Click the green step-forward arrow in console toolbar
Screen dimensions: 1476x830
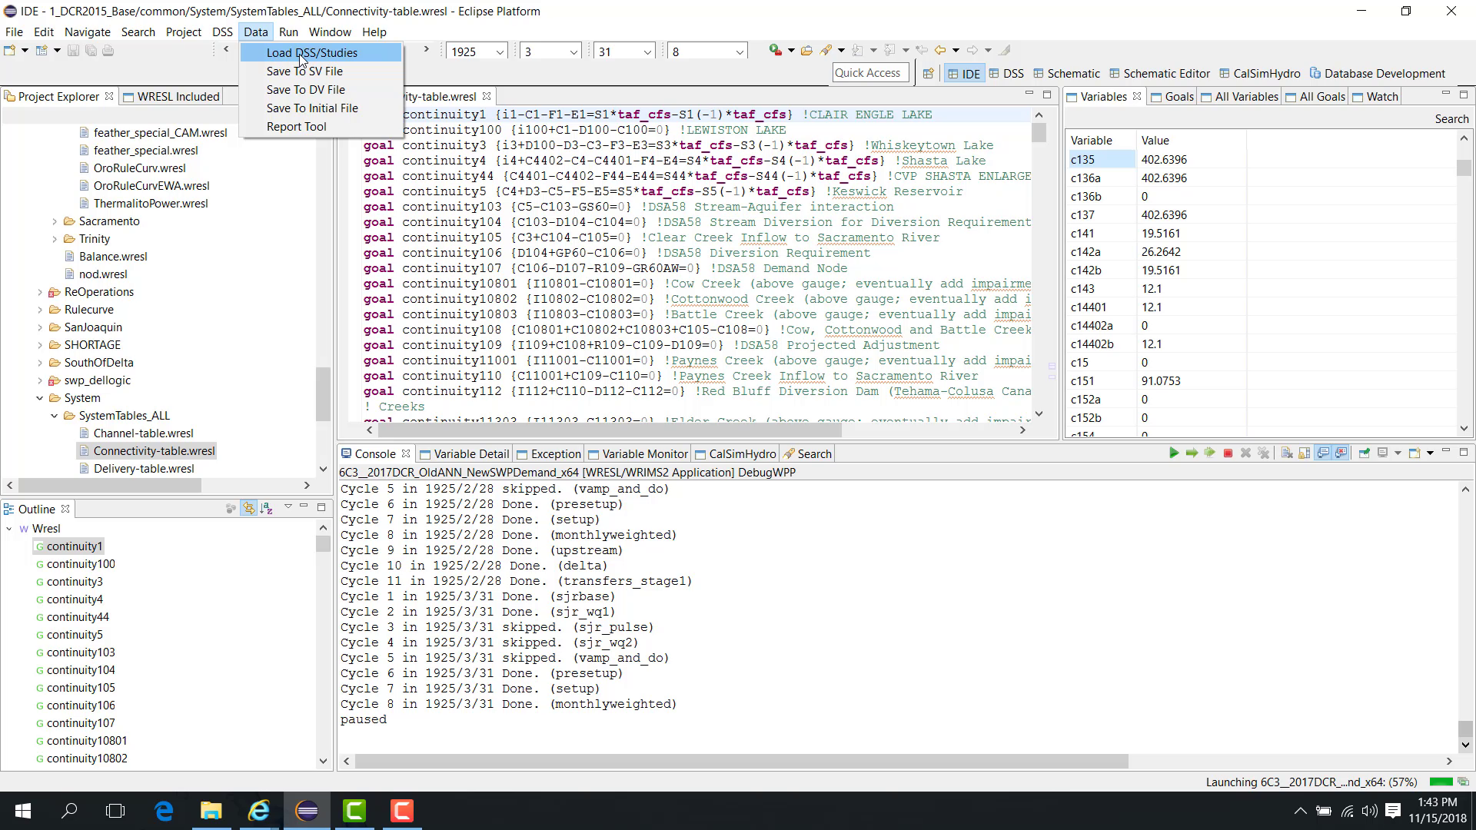click(1192, 453)
